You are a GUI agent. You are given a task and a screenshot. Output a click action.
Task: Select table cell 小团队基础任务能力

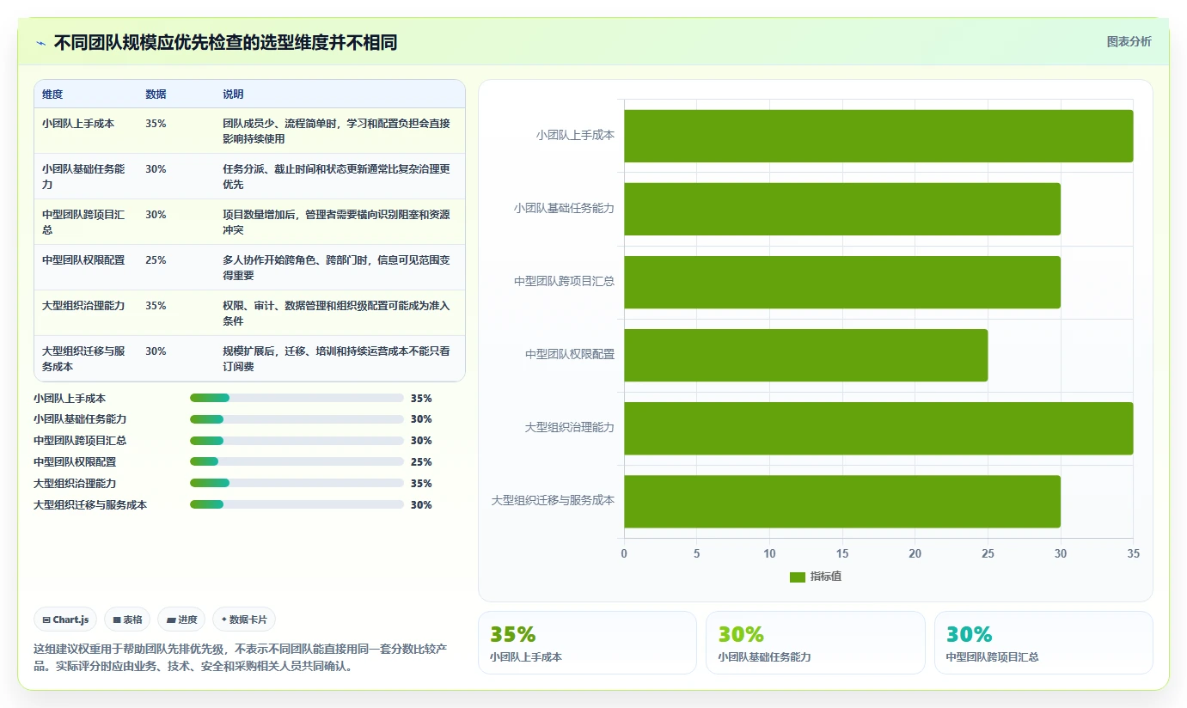[x=86, y=176]
